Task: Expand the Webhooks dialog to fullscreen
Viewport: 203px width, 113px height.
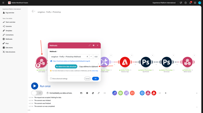Action: click(x=90, y=45)
